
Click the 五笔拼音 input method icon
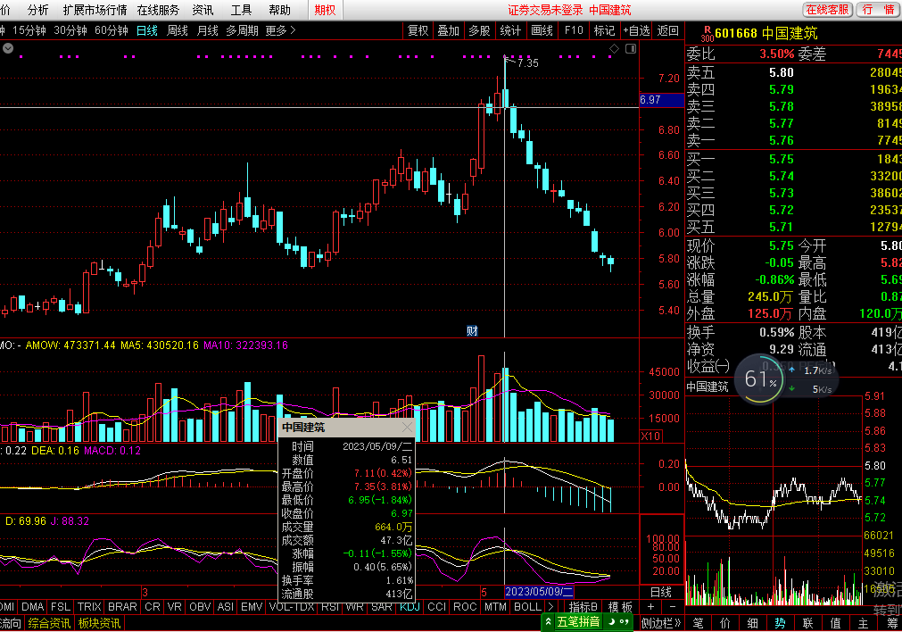click(577, 622)
